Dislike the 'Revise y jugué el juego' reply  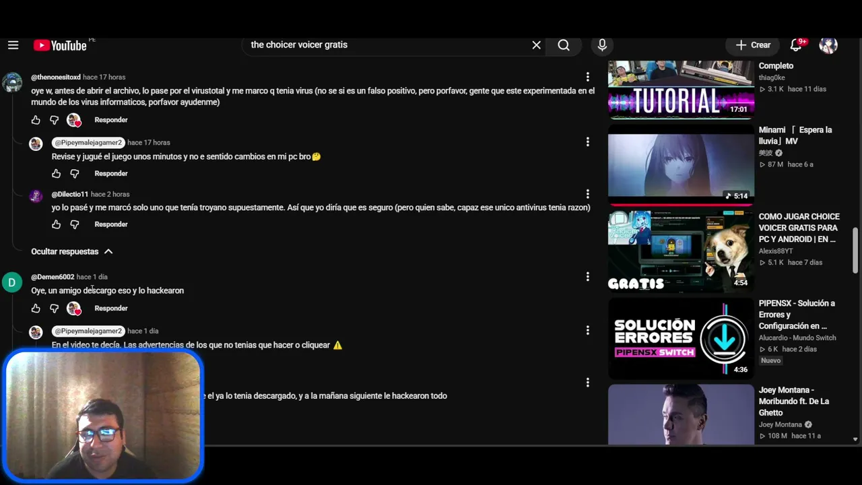click(75, 174)
